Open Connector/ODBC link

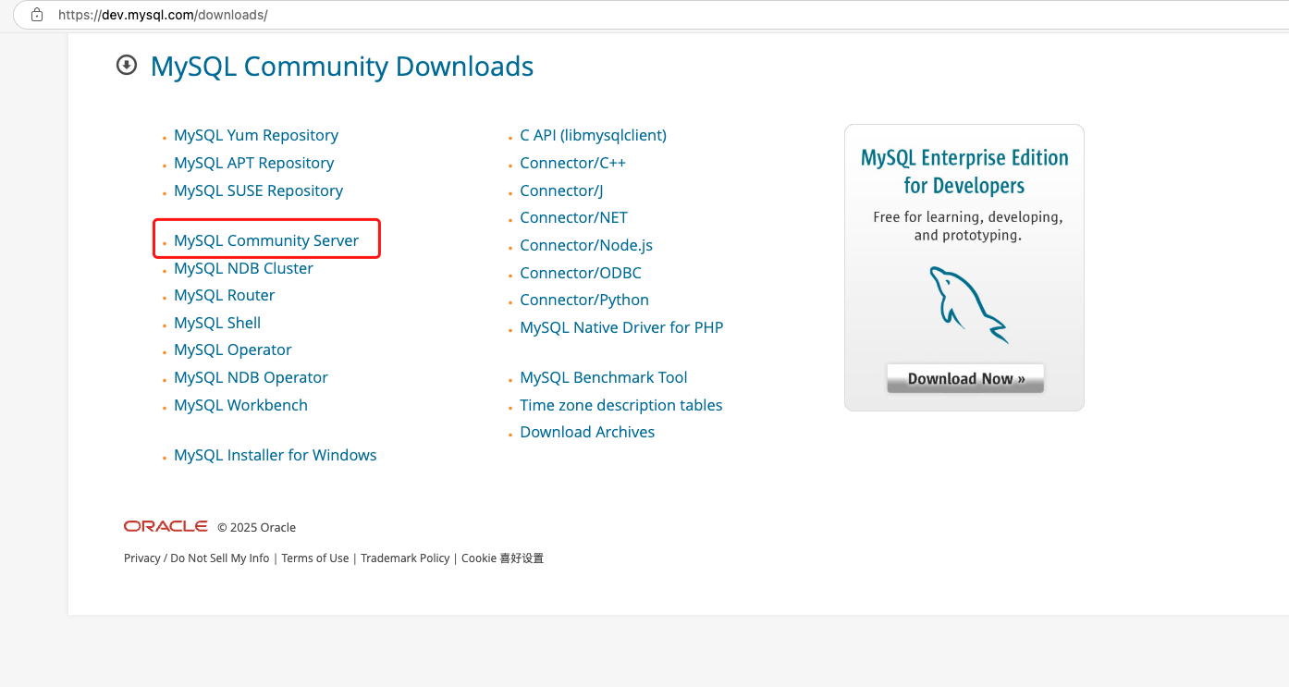click(581, 273)
